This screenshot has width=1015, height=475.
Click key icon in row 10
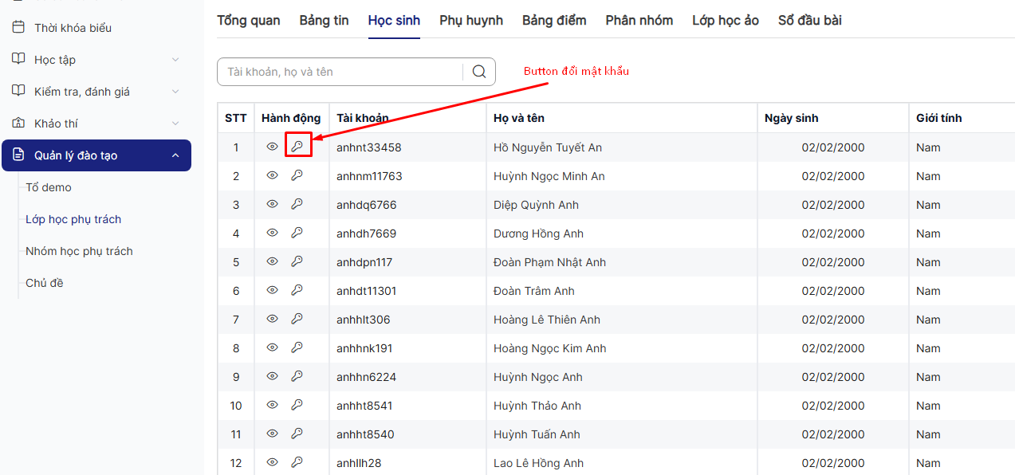pos(297,405)
